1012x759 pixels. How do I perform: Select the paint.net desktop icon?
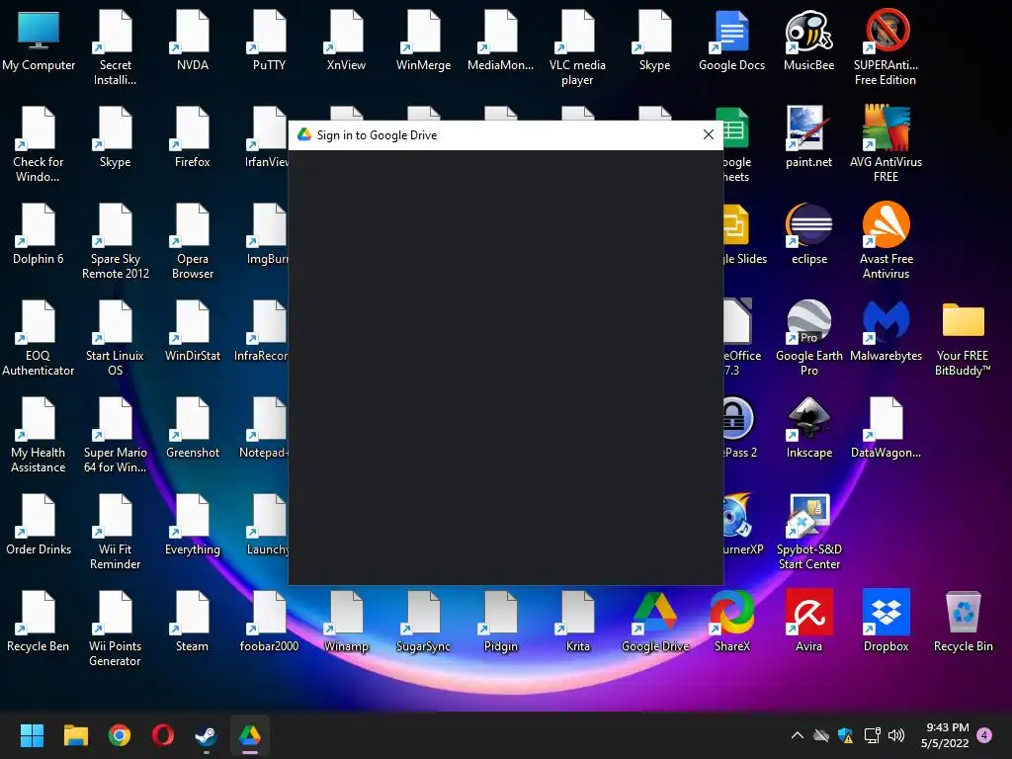808,136
